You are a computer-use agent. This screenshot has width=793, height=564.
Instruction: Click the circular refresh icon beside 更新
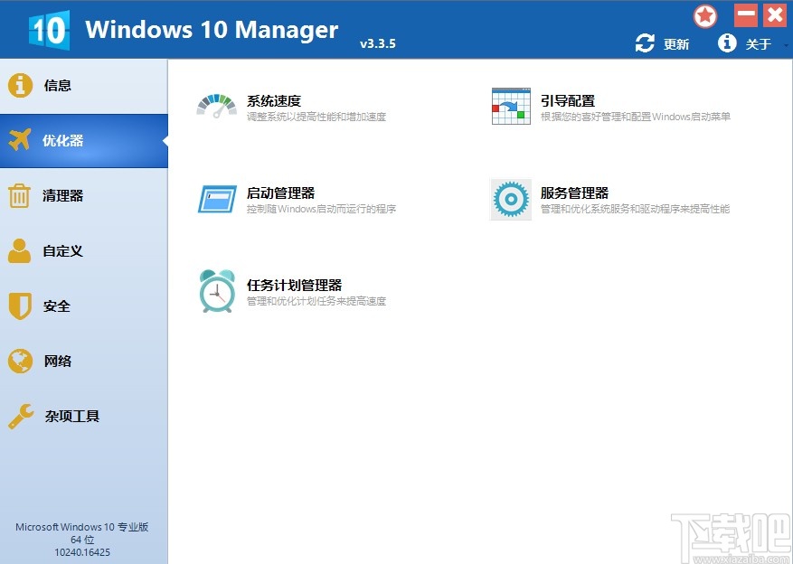(x=645, y=42)
